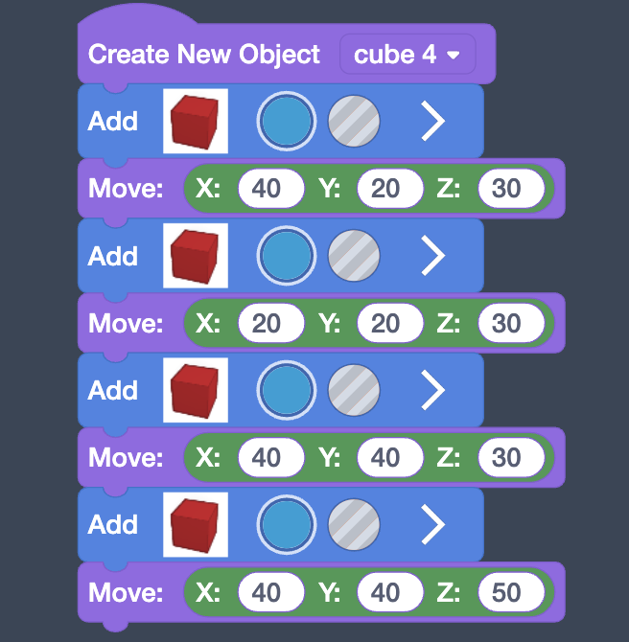Viewport: 629px width, 642px height.
Task: Click red cube icon in fourth Add block
Action: 196,524
